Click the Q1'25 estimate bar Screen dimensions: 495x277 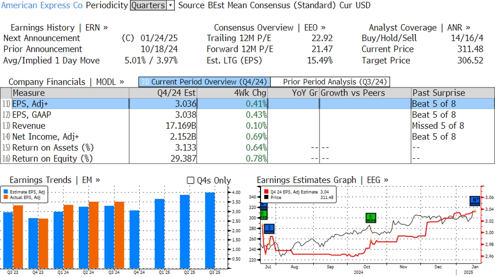pyautogui.click(x=160, y=234)
